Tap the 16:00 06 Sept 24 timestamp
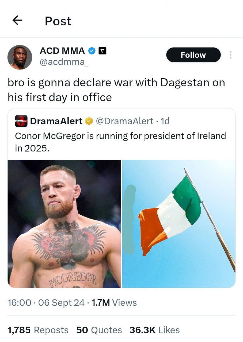The image size is (243, 342). pyautogui.click(x=46, y=303)
